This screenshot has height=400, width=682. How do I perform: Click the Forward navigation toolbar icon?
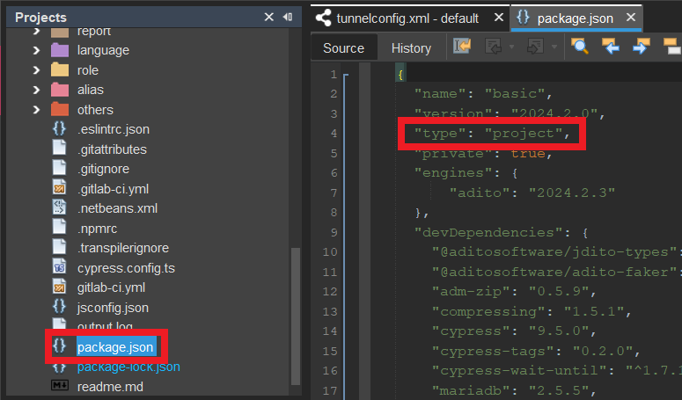click(535, 46)
